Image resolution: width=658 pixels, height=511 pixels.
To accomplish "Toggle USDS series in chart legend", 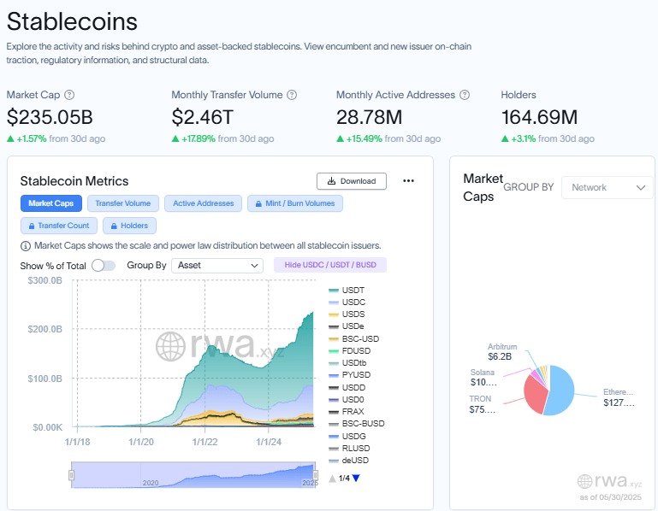I will tap(347, 314).
